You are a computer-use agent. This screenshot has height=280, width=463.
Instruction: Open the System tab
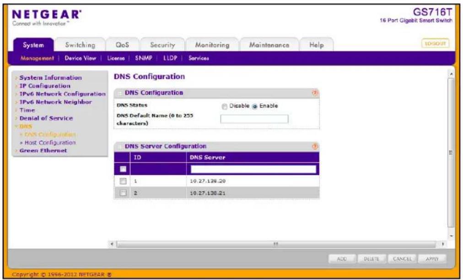33,45
